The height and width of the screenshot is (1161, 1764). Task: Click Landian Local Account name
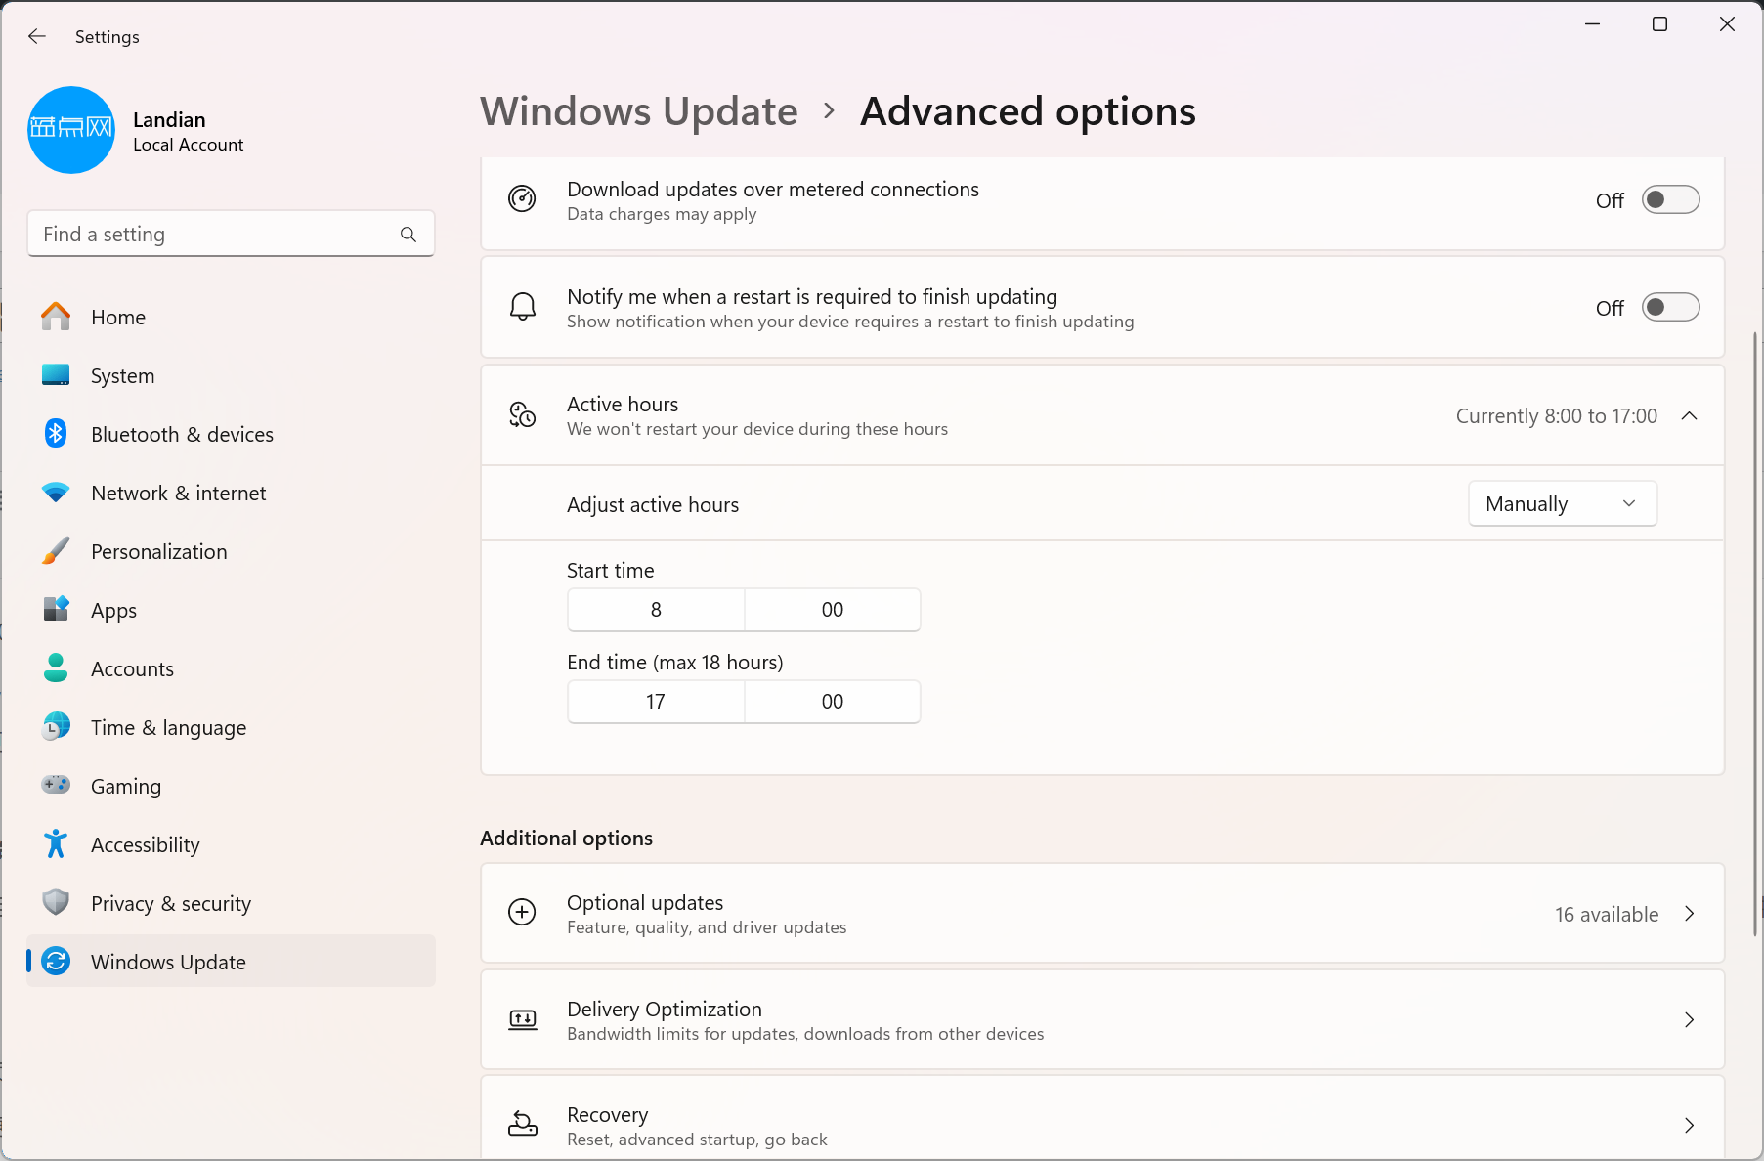188,131
